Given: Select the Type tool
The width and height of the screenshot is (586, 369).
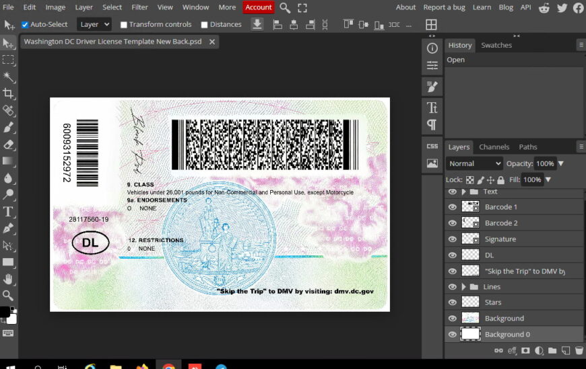Looking at the screenshot, I should click(8, 212).
